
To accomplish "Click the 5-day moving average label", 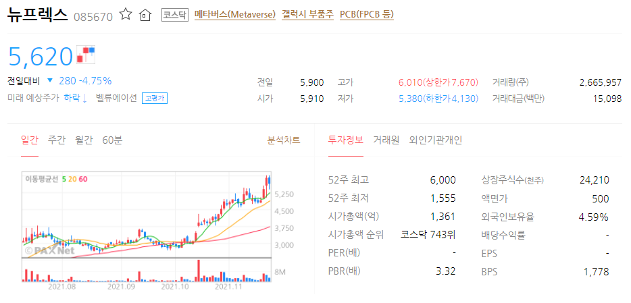I will coord(64,179).
